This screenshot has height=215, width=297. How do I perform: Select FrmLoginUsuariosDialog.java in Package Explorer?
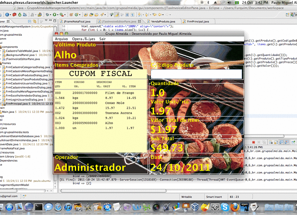tap(25, 100)
